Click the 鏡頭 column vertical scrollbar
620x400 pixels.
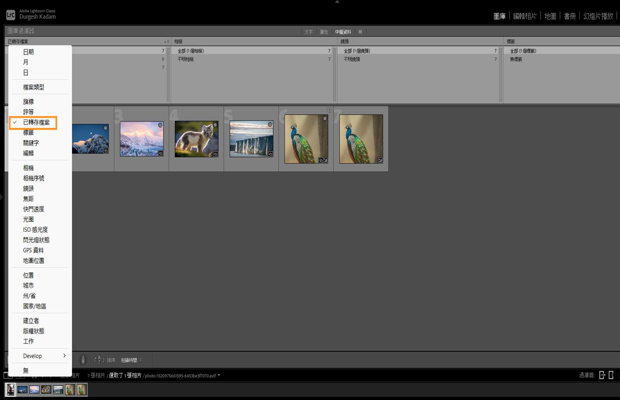[x=501, y=74]
